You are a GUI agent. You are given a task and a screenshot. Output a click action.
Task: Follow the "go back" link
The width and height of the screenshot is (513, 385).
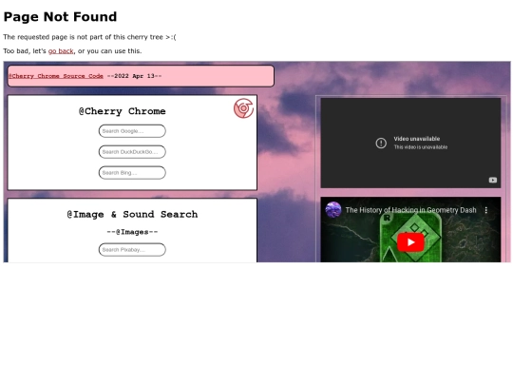[x=61, y=51]
